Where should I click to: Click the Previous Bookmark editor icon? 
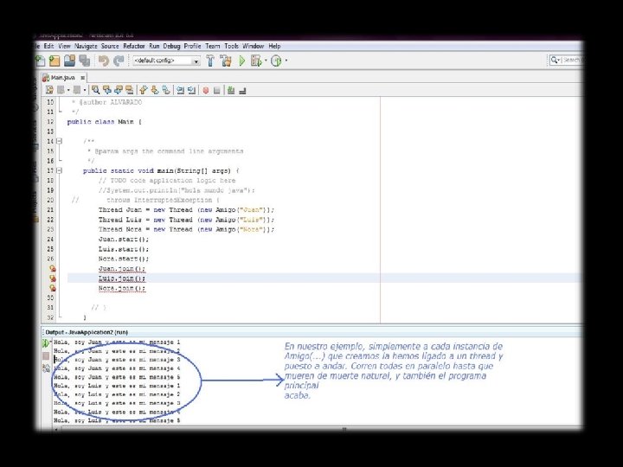coord(144,90)
